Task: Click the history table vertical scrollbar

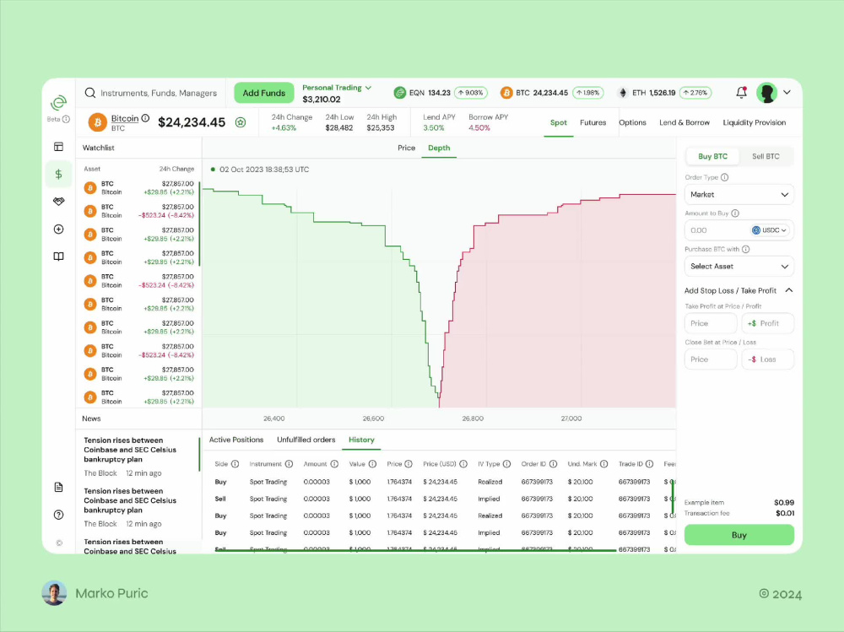Action: point(673,497)
